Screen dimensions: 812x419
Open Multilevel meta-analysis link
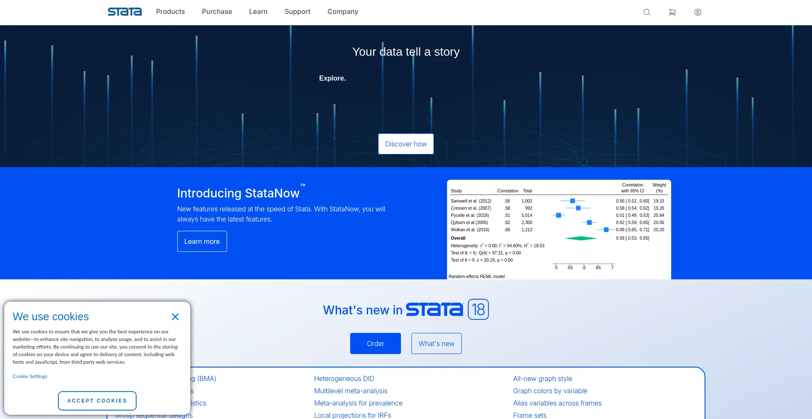pyautogui.click(x=351, y=391)
